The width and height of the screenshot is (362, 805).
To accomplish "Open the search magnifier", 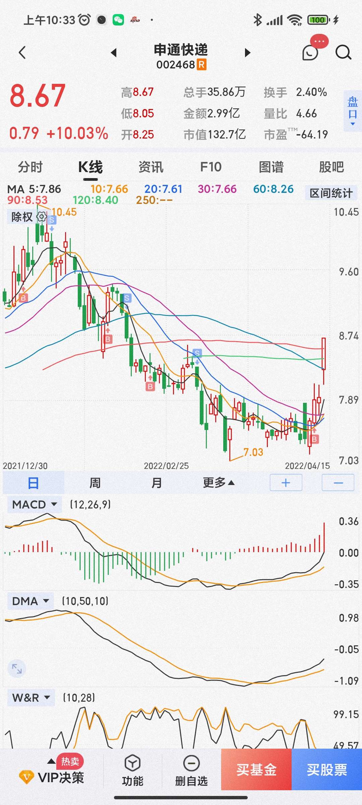I will point(343,53).
